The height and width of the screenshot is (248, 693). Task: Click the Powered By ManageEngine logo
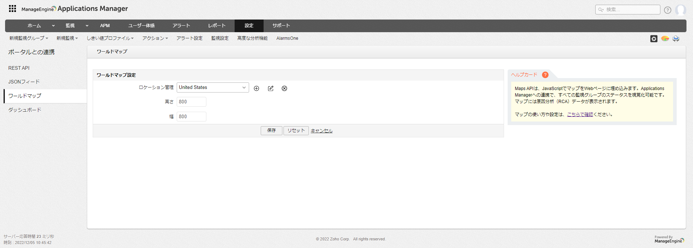[x=669, y=240]
